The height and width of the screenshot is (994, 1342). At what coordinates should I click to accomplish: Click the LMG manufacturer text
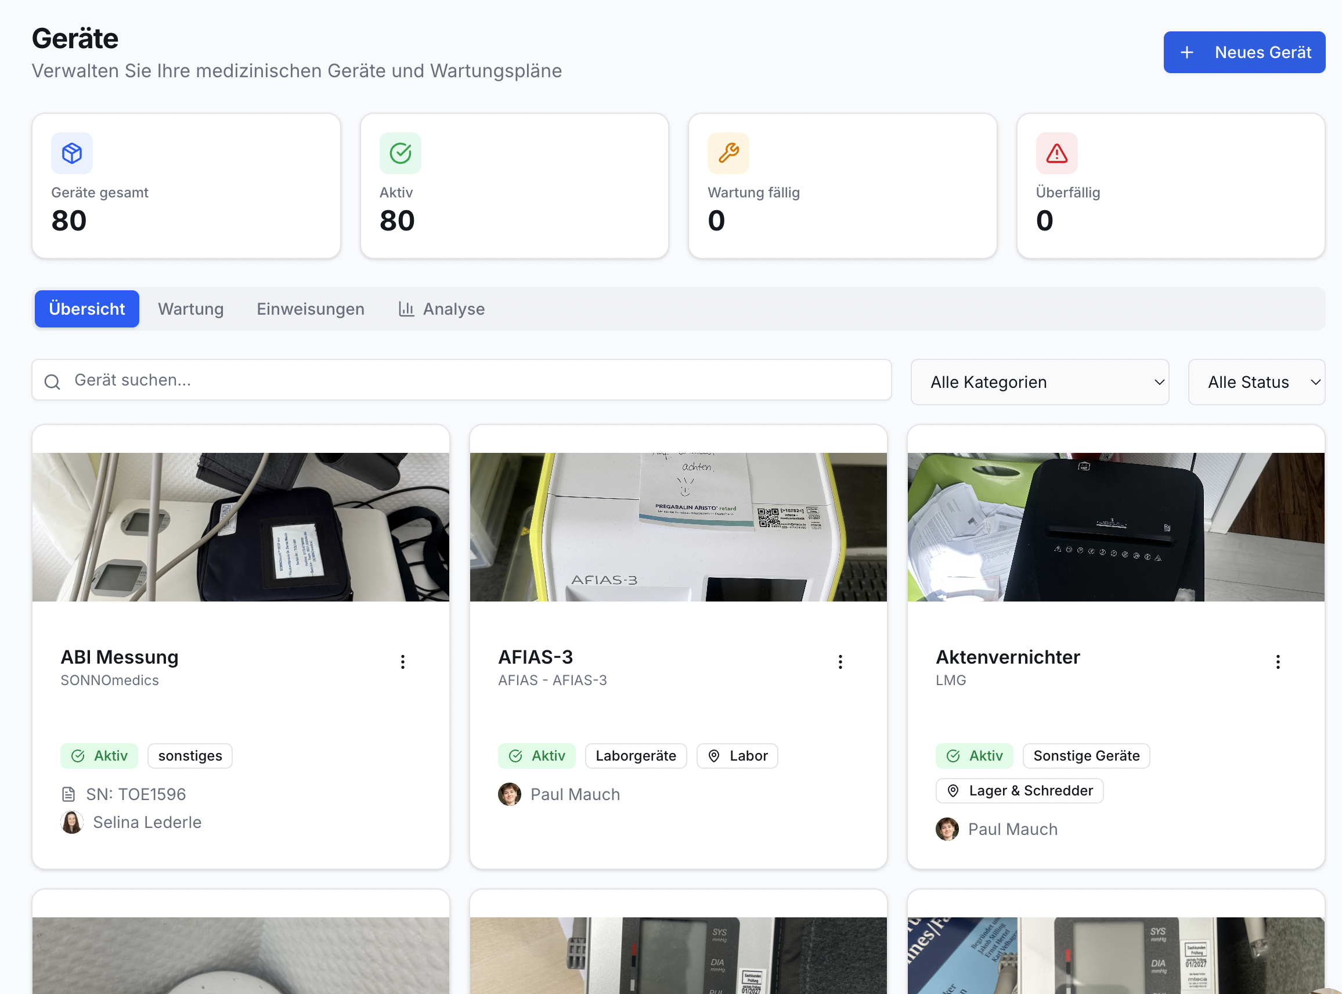pos(951,680)
